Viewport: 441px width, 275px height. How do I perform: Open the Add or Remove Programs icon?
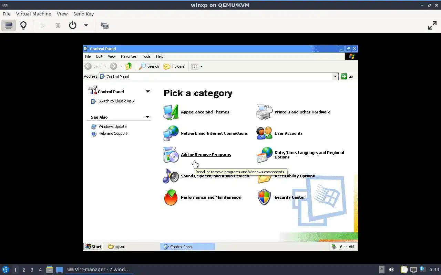[x=171, y=155]
